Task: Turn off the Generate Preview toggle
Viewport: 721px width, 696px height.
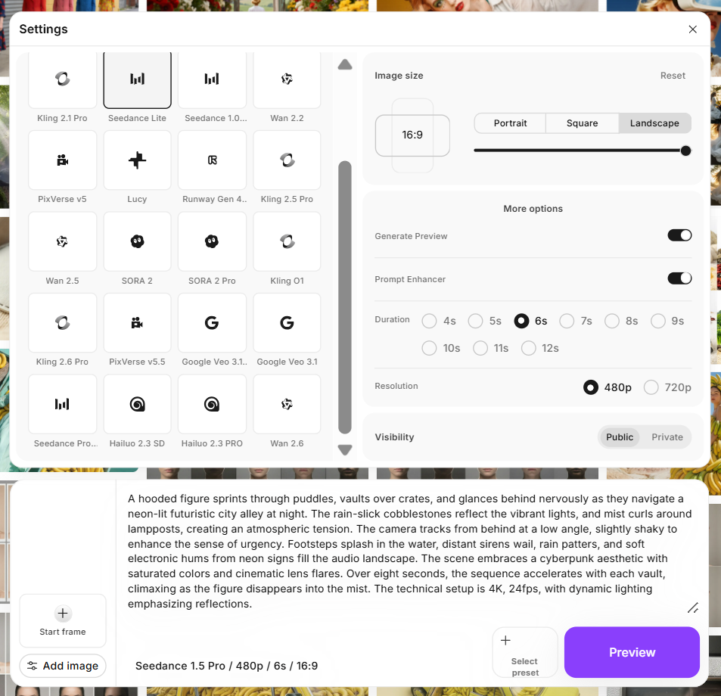Action: point(679,235)
